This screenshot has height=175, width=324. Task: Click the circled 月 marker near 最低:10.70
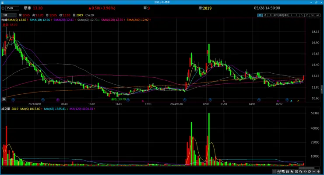128,100
